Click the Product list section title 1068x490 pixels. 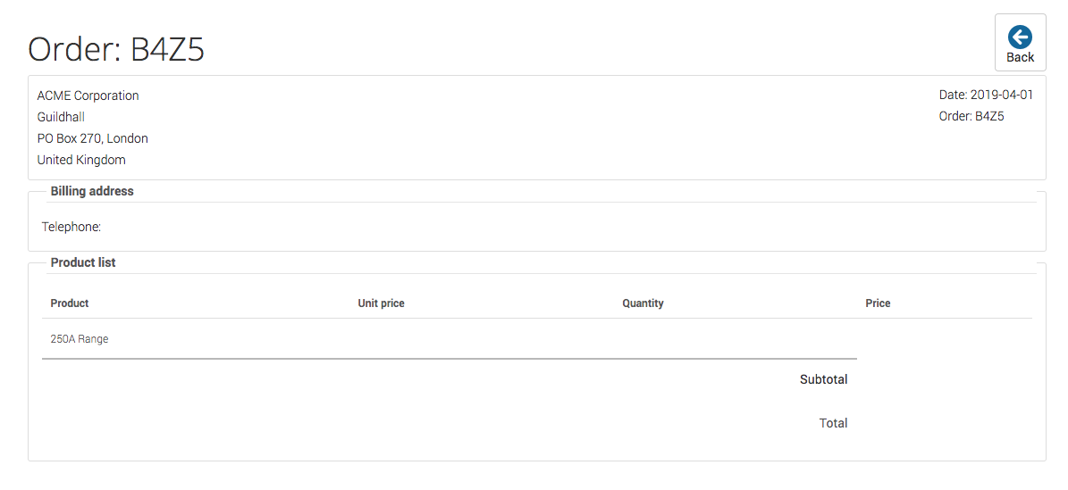coord(83,262)
